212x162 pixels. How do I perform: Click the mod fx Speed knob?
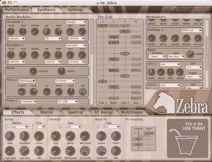point(101,136)
